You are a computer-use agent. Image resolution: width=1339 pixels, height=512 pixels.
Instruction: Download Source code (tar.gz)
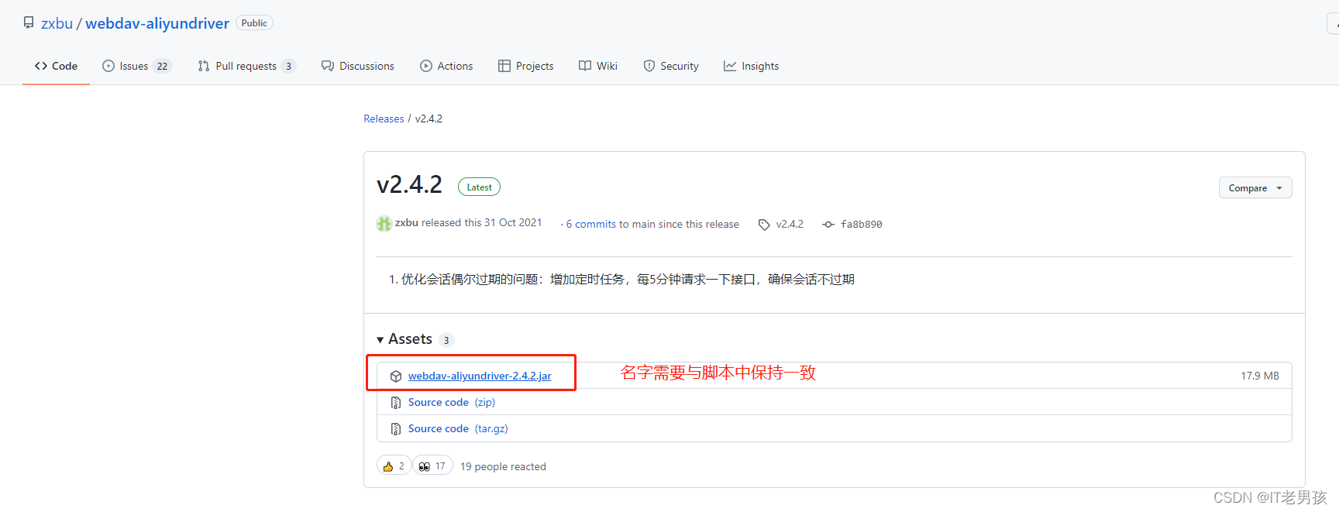coord(458,428)
